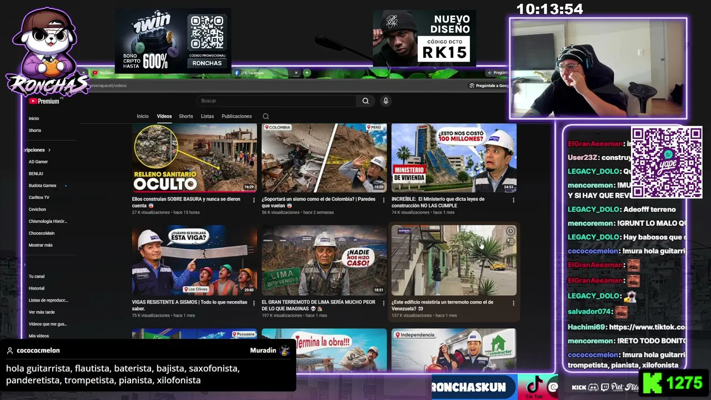
Task: Open the ChooscoMain subscription
Action: pyautogui.click(x=42, y=233)
